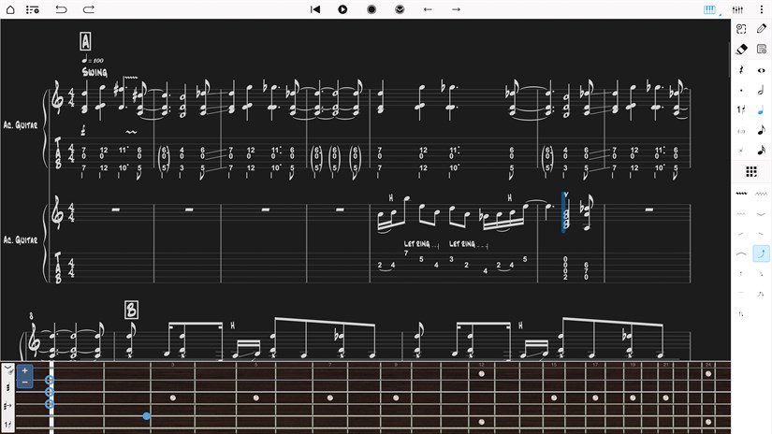Undo the last edit
Screen dimensions: 772x434
[62, 9]
